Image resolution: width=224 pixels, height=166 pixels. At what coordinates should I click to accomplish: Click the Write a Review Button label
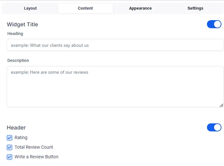pyautogui.click(x=36, y=157)
